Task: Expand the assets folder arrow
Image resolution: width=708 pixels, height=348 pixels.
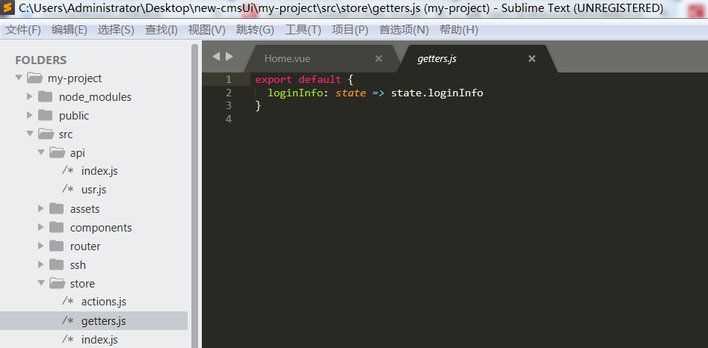Action: 40,208
